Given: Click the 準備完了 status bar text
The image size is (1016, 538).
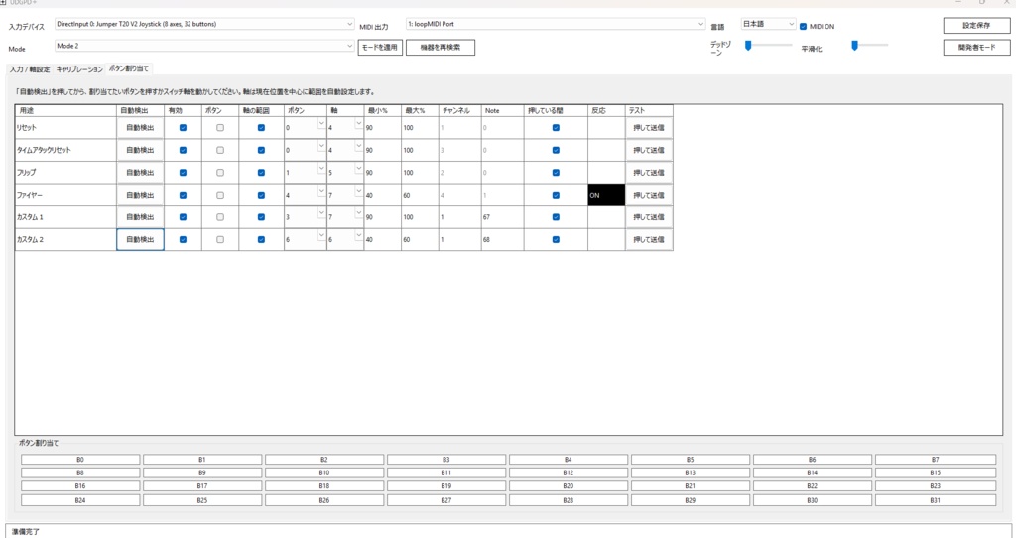Looking at the screenshot, I should pos(25,531).
